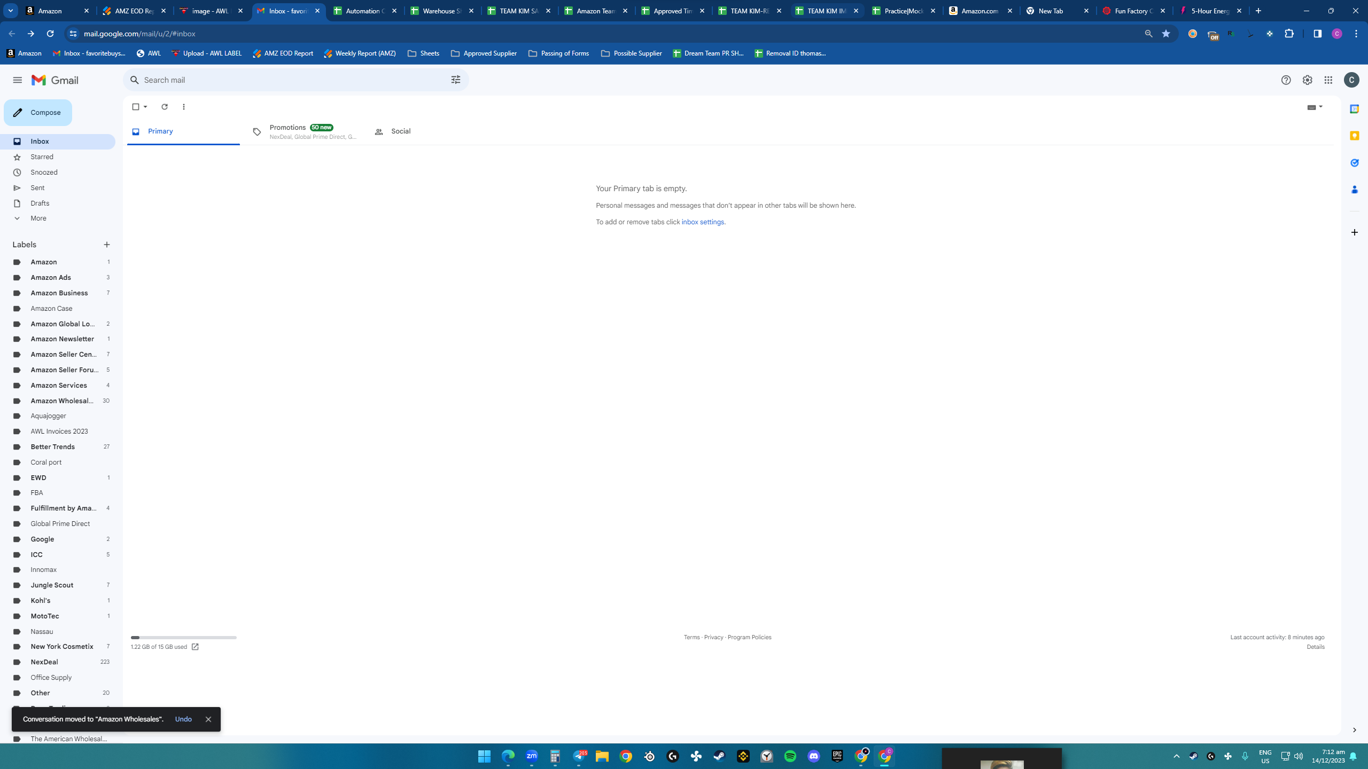Open the More actions three-dot menu
1368x769 pixels.
[x=184, y=107]
